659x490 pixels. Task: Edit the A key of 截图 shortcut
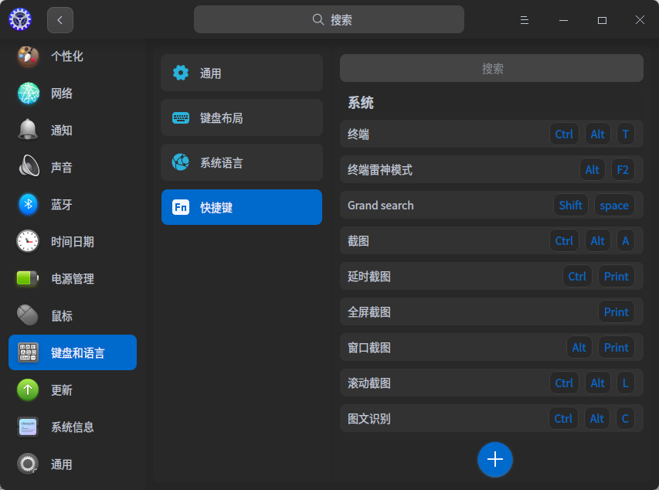click(625, 240)
